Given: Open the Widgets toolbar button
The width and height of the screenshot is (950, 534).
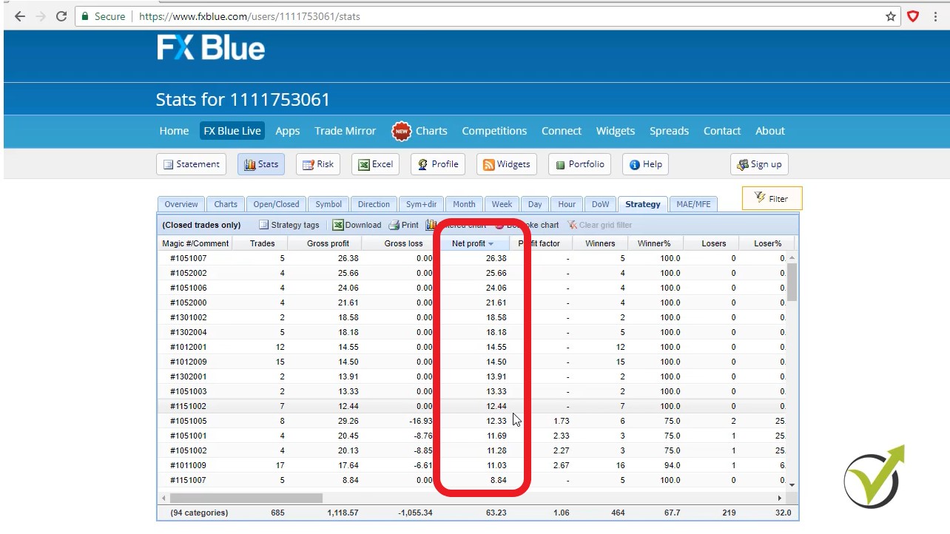Looking at the screenshot, I should (x=506, y=164).
